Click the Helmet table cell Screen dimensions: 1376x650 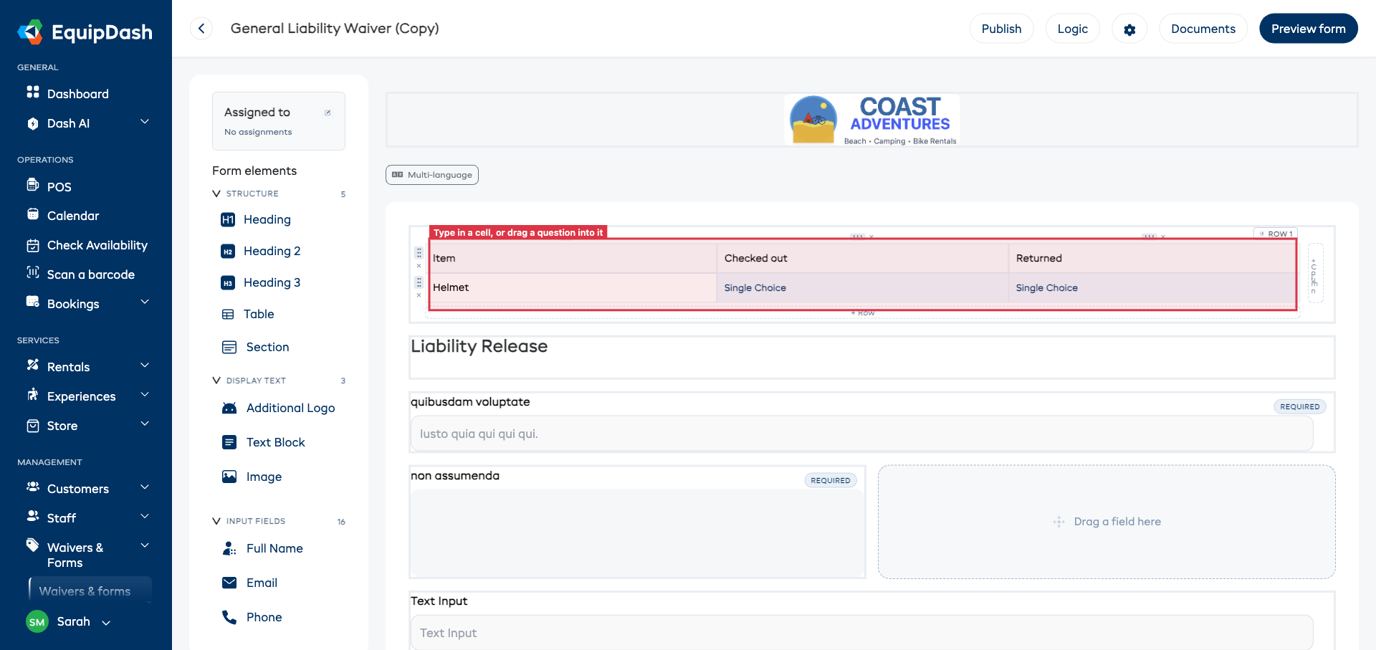pyautogui.click(x=573, y=287)
